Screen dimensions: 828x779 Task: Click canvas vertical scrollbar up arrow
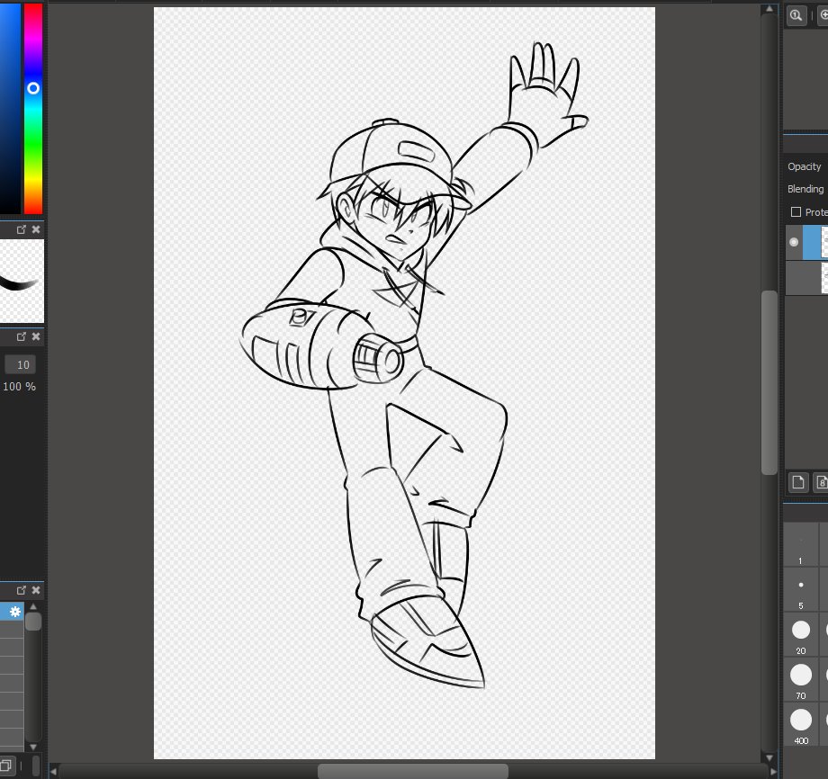769,9
